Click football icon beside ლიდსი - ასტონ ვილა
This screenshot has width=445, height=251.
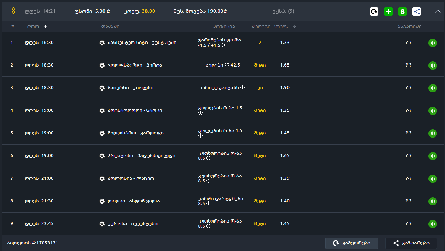coord(102,201)
